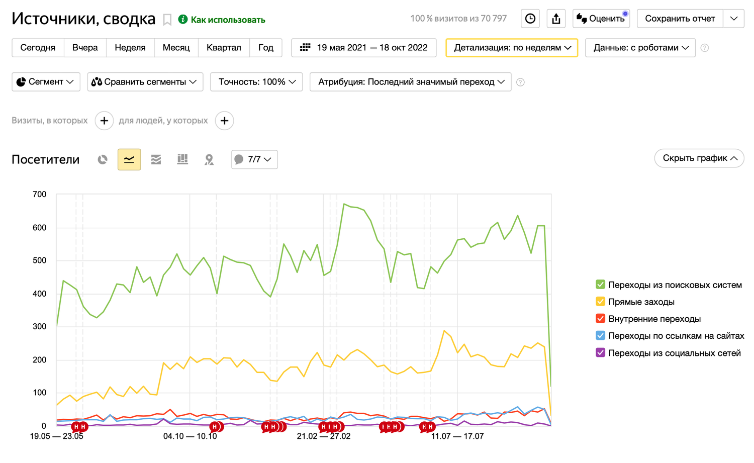Click the save report button

tap(680, 19)
